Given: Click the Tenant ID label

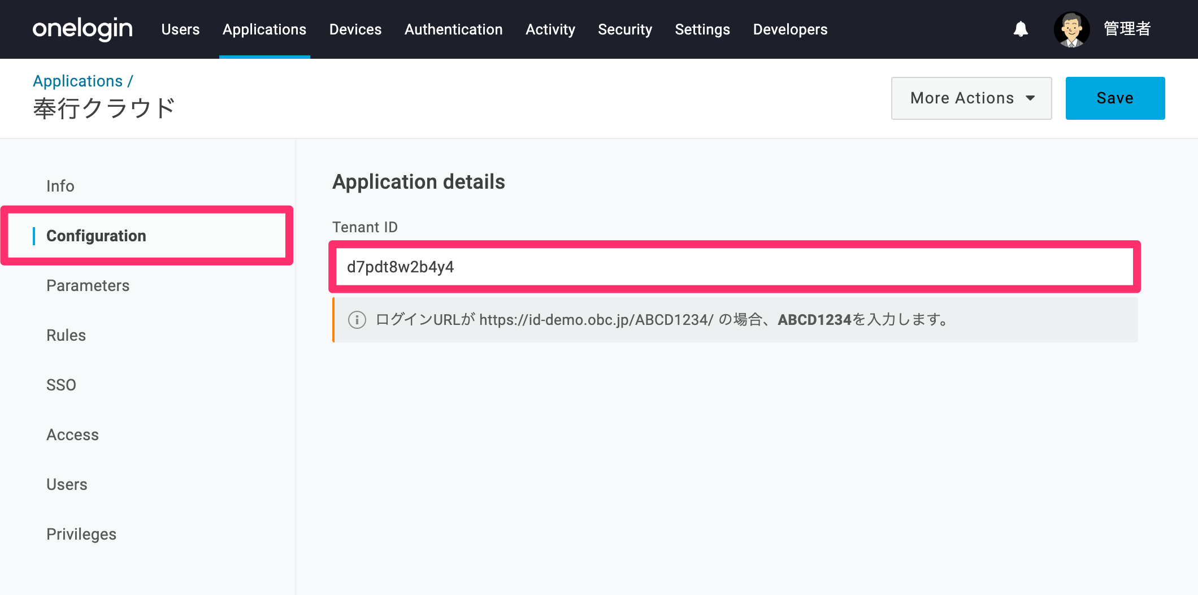Looking at the screenshot, I should coord(365,227).
